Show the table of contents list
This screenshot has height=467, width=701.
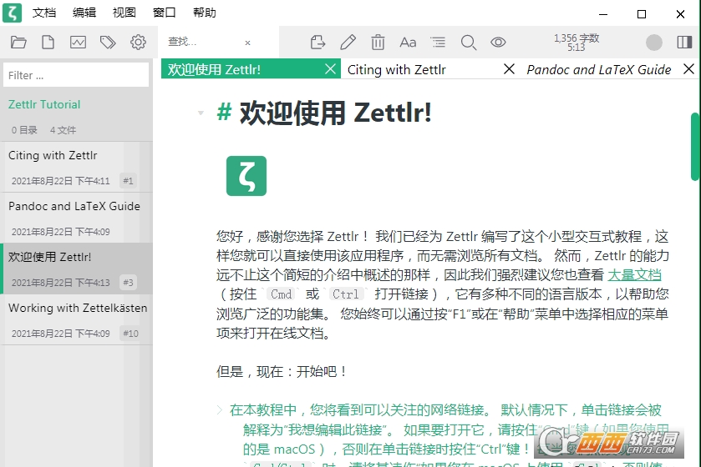point(438,43)
